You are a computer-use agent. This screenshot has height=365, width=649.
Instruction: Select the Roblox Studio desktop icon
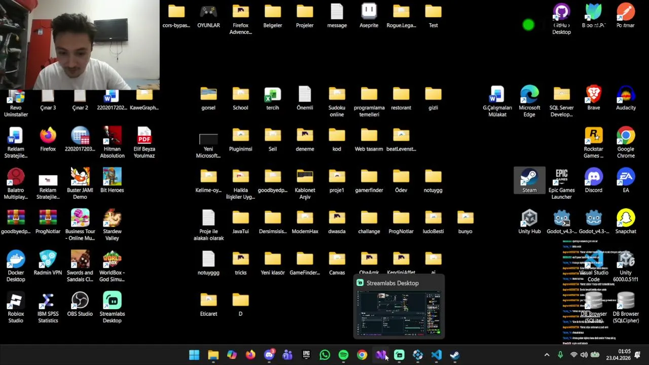(16, 307)
